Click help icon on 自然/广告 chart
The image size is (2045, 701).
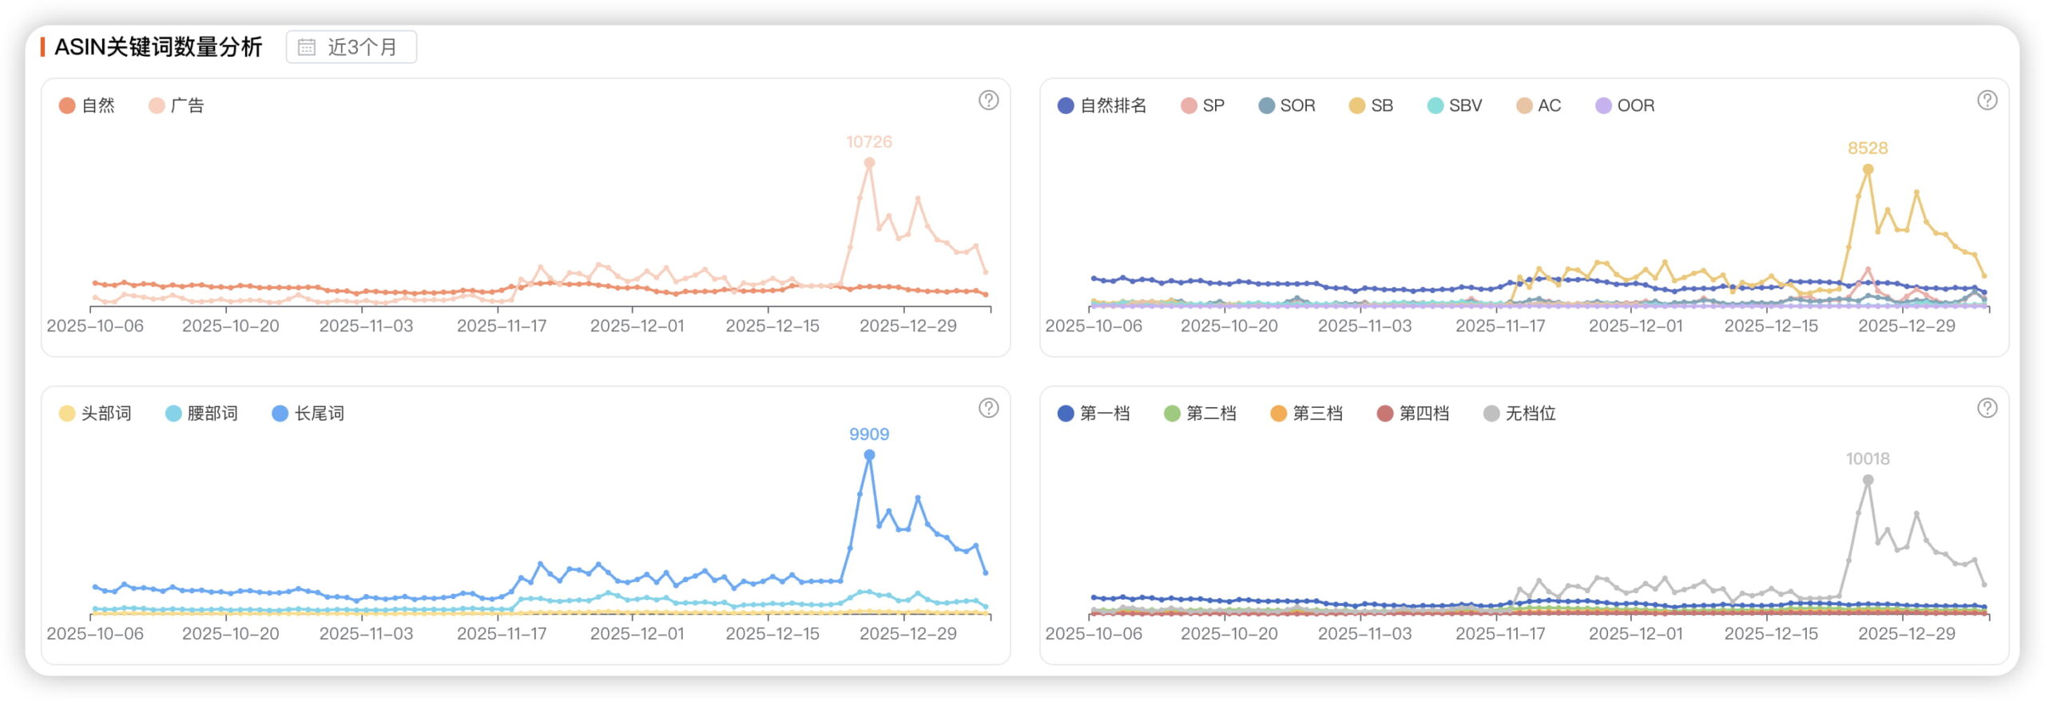pos(988,101)
